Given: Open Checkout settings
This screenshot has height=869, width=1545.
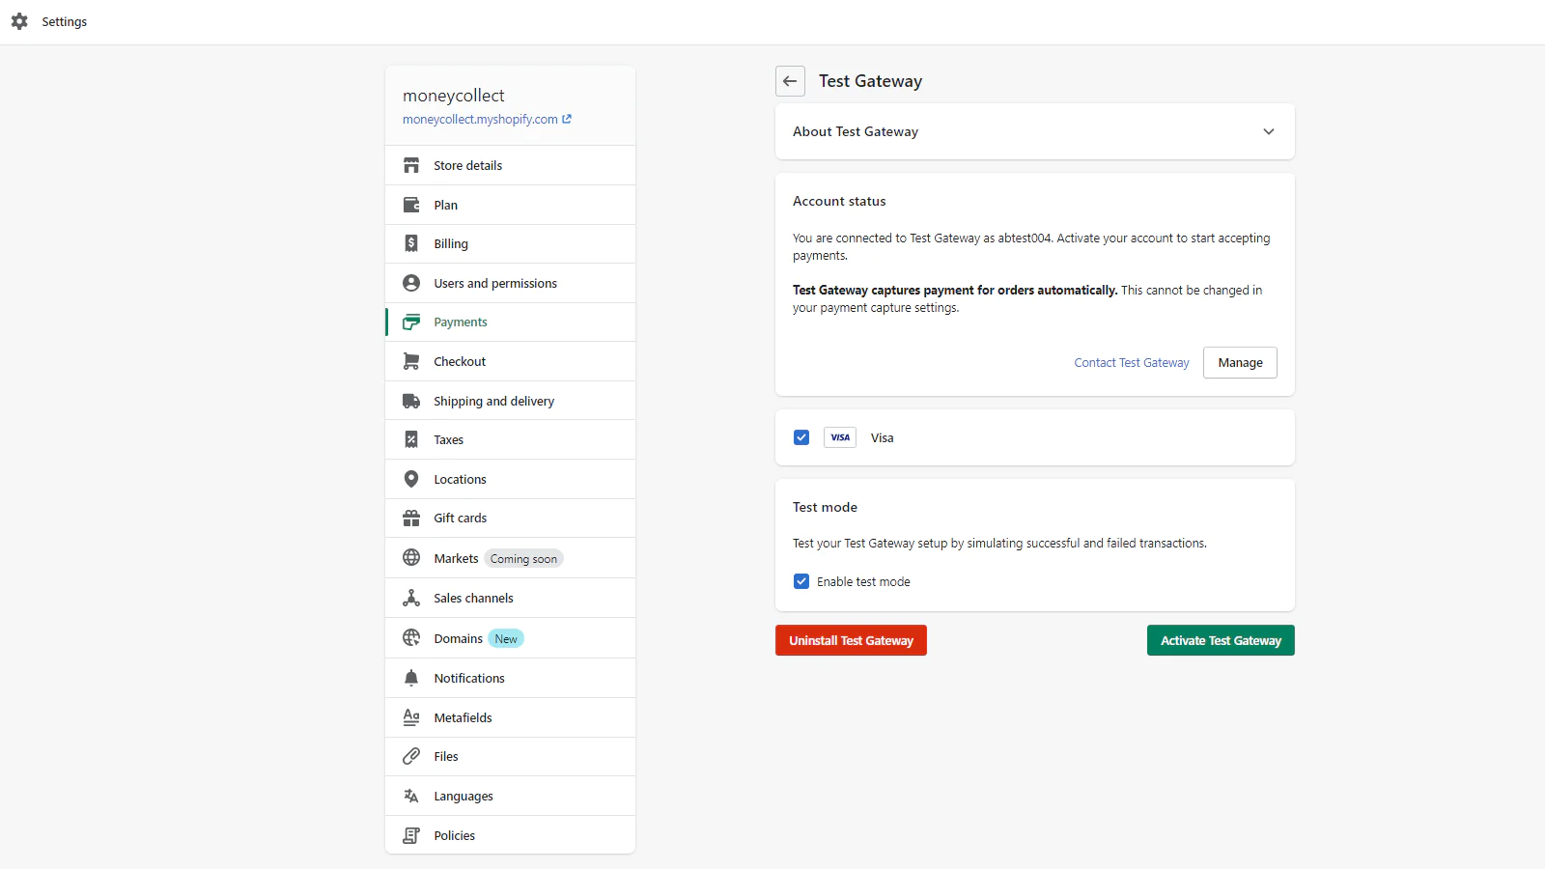Looking at the screenshot, I should (x=510, y=361).
